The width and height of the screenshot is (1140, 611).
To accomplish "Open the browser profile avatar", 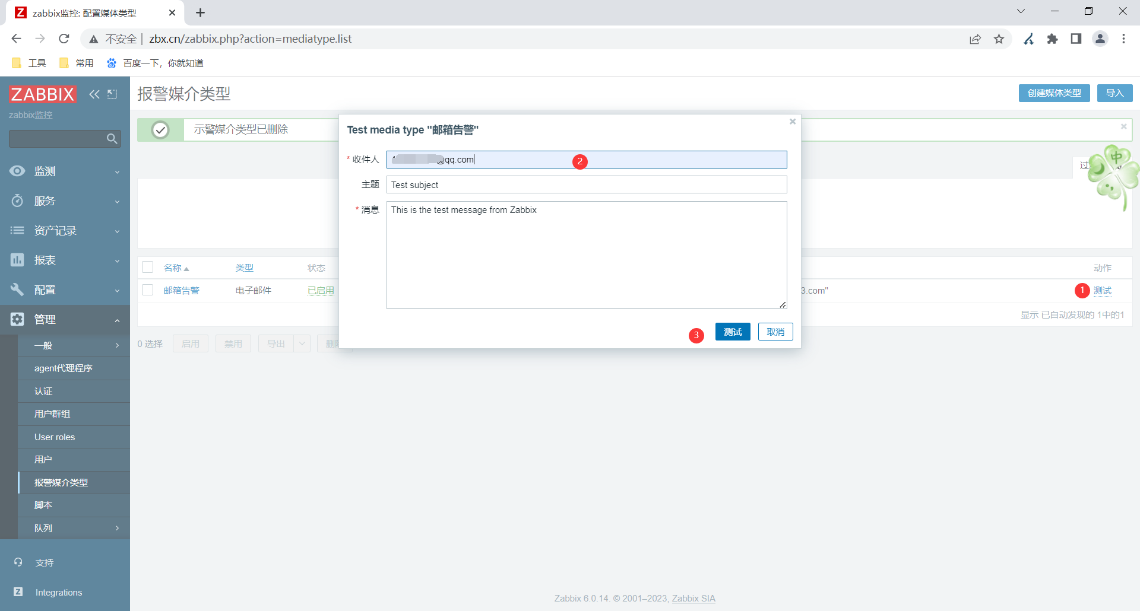I will pyautogui.click(x=1100, y=39).
